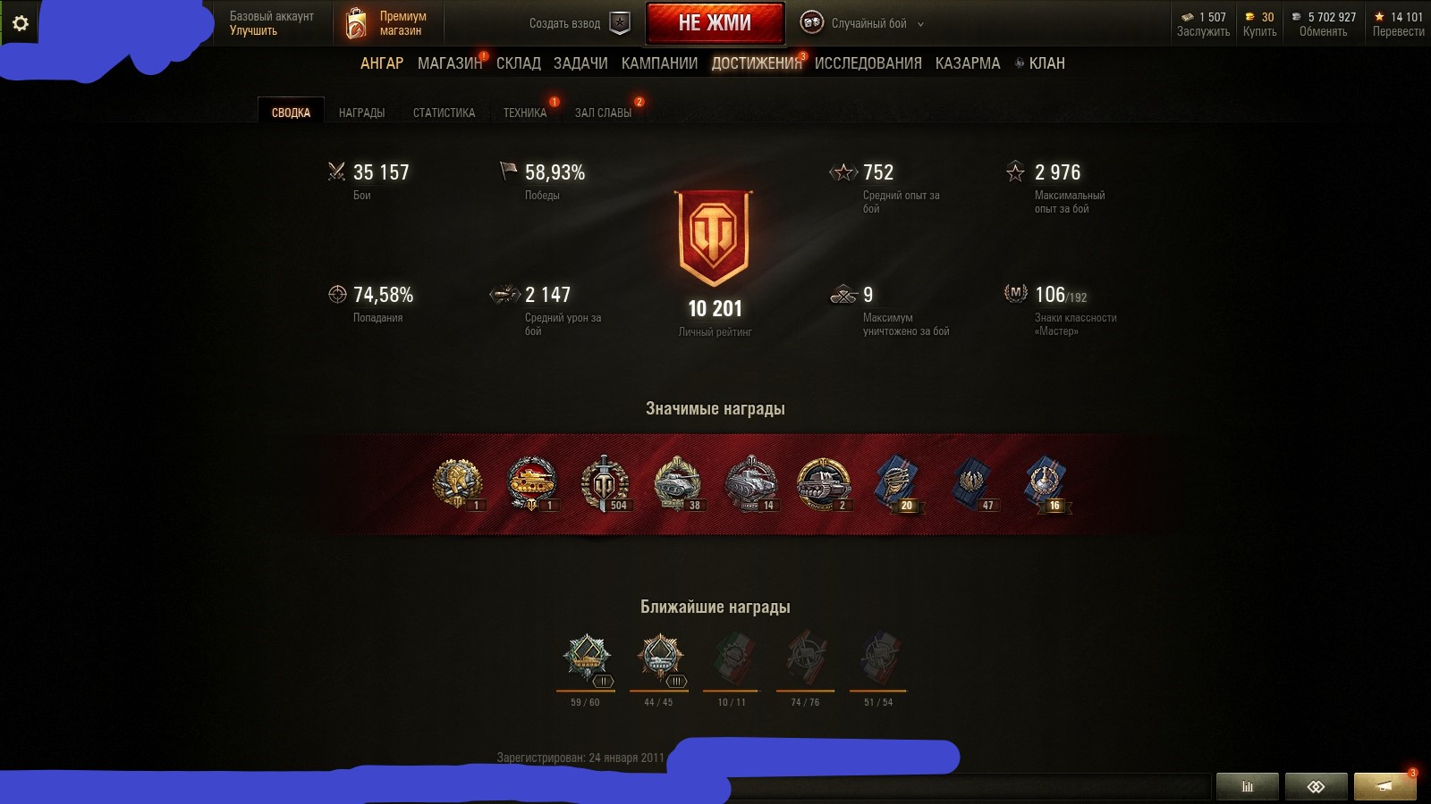Switch to the СТАТИСТИКА tab
The height and width of the screenshot is (804, 1431).
[x=444, y=113]
